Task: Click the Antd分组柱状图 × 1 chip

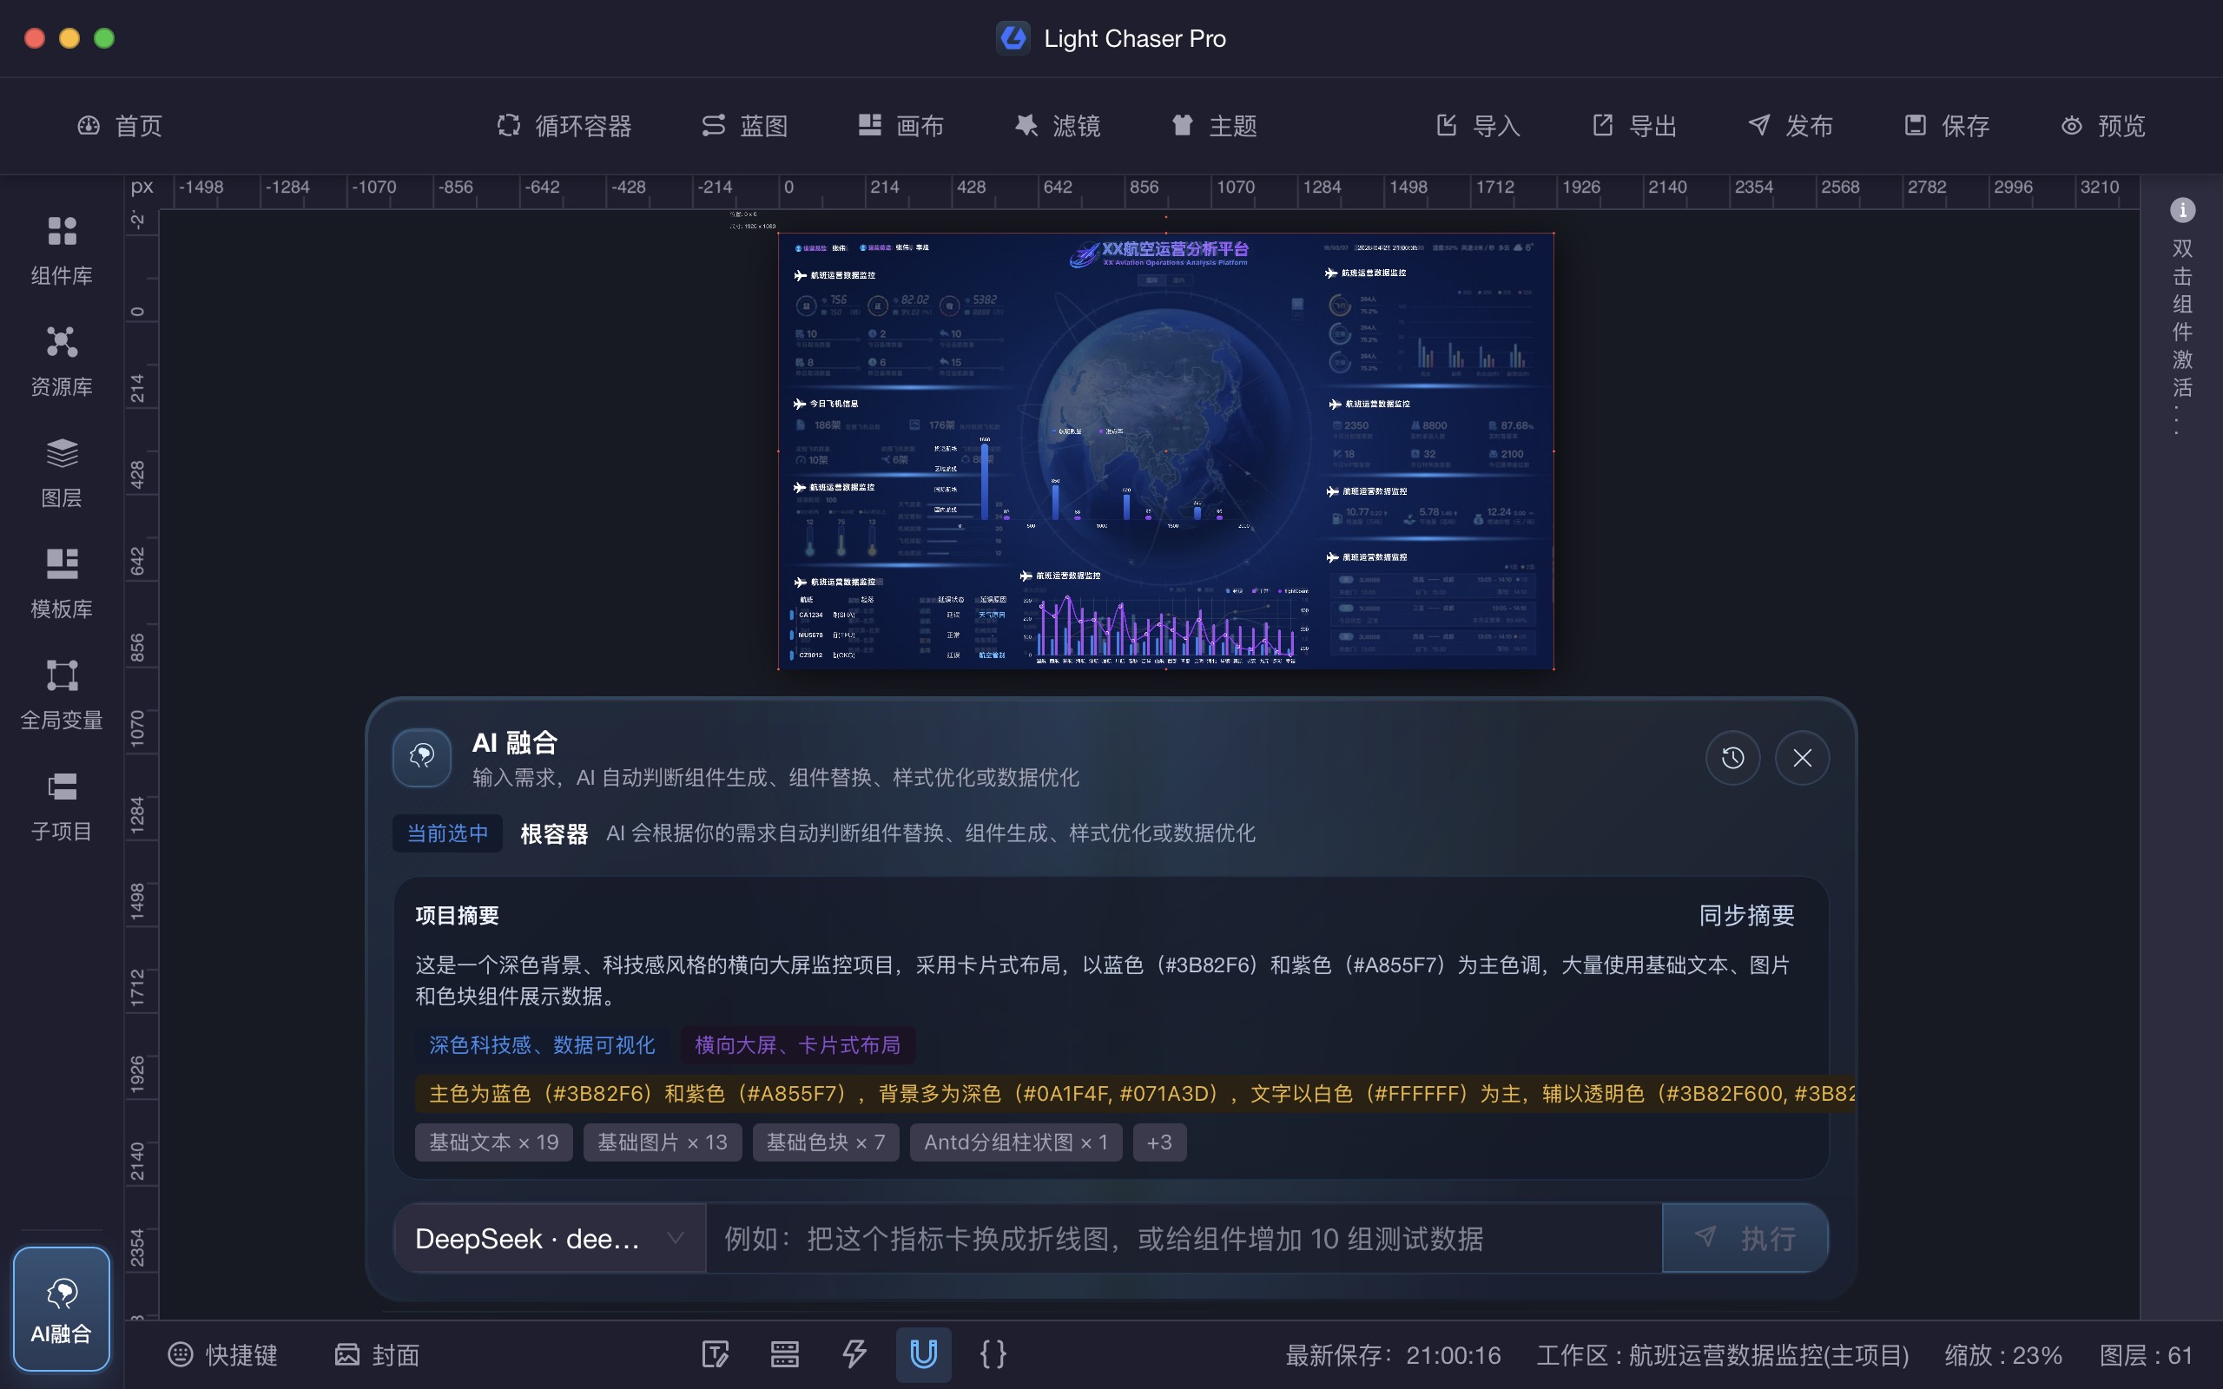Action: point(1016,1142)
